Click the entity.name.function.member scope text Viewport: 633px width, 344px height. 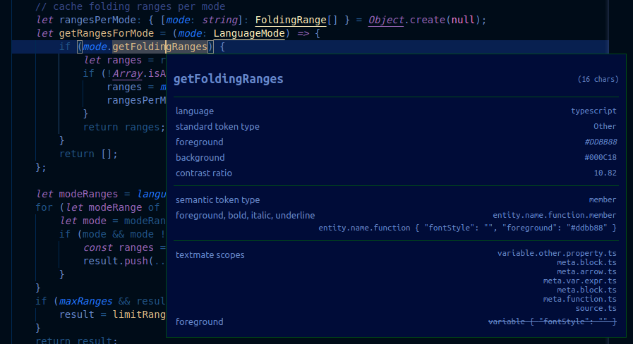pyautogui.click(x=554, y=215)
